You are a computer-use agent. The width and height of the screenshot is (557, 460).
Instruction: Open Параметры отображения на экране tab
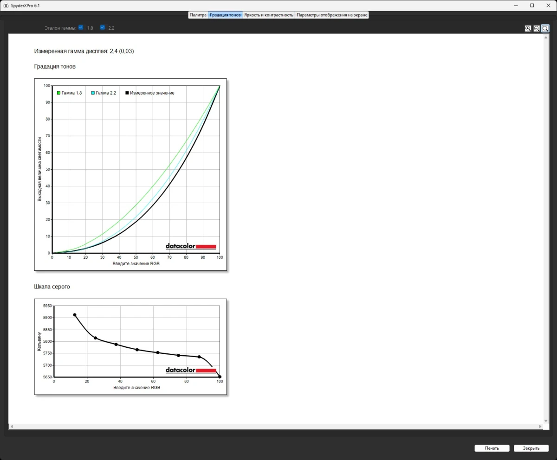pos(332,15)
